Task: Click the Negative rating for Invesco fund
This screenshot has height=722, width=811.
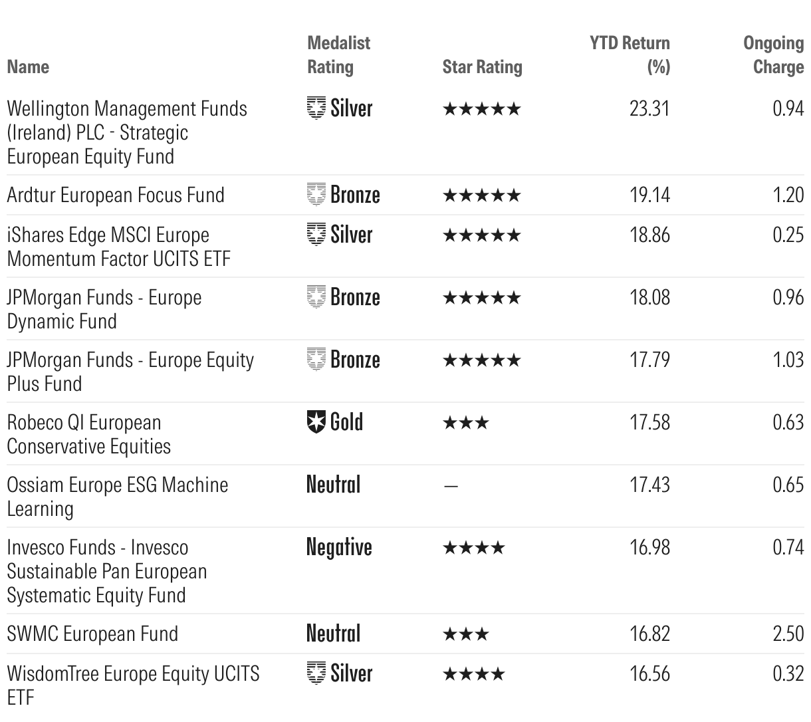Action: pos(339,547)
